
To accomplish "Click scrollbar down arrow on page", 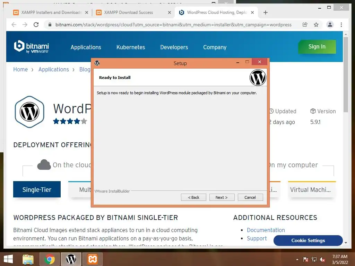I will click(346, 243).
